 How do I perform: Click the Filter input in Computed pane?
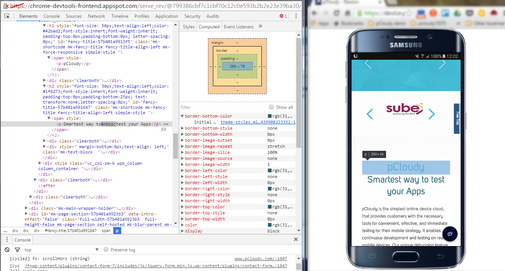coord(224,107)
